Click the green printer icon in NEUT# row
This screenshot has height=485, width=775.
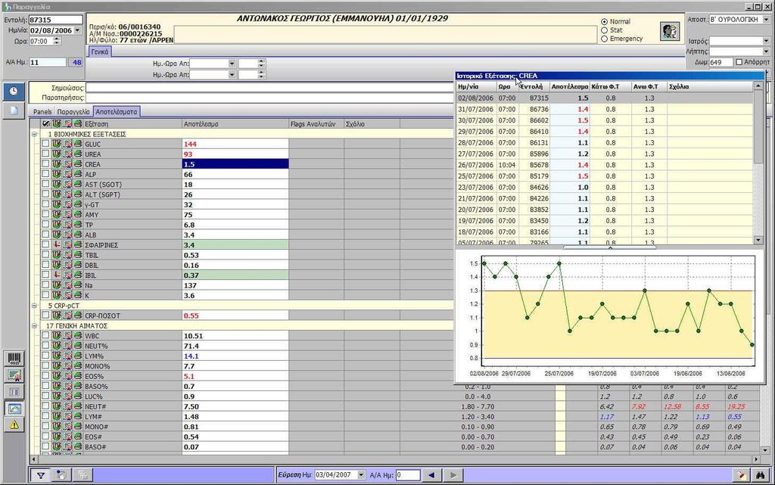tap(78, 406)
